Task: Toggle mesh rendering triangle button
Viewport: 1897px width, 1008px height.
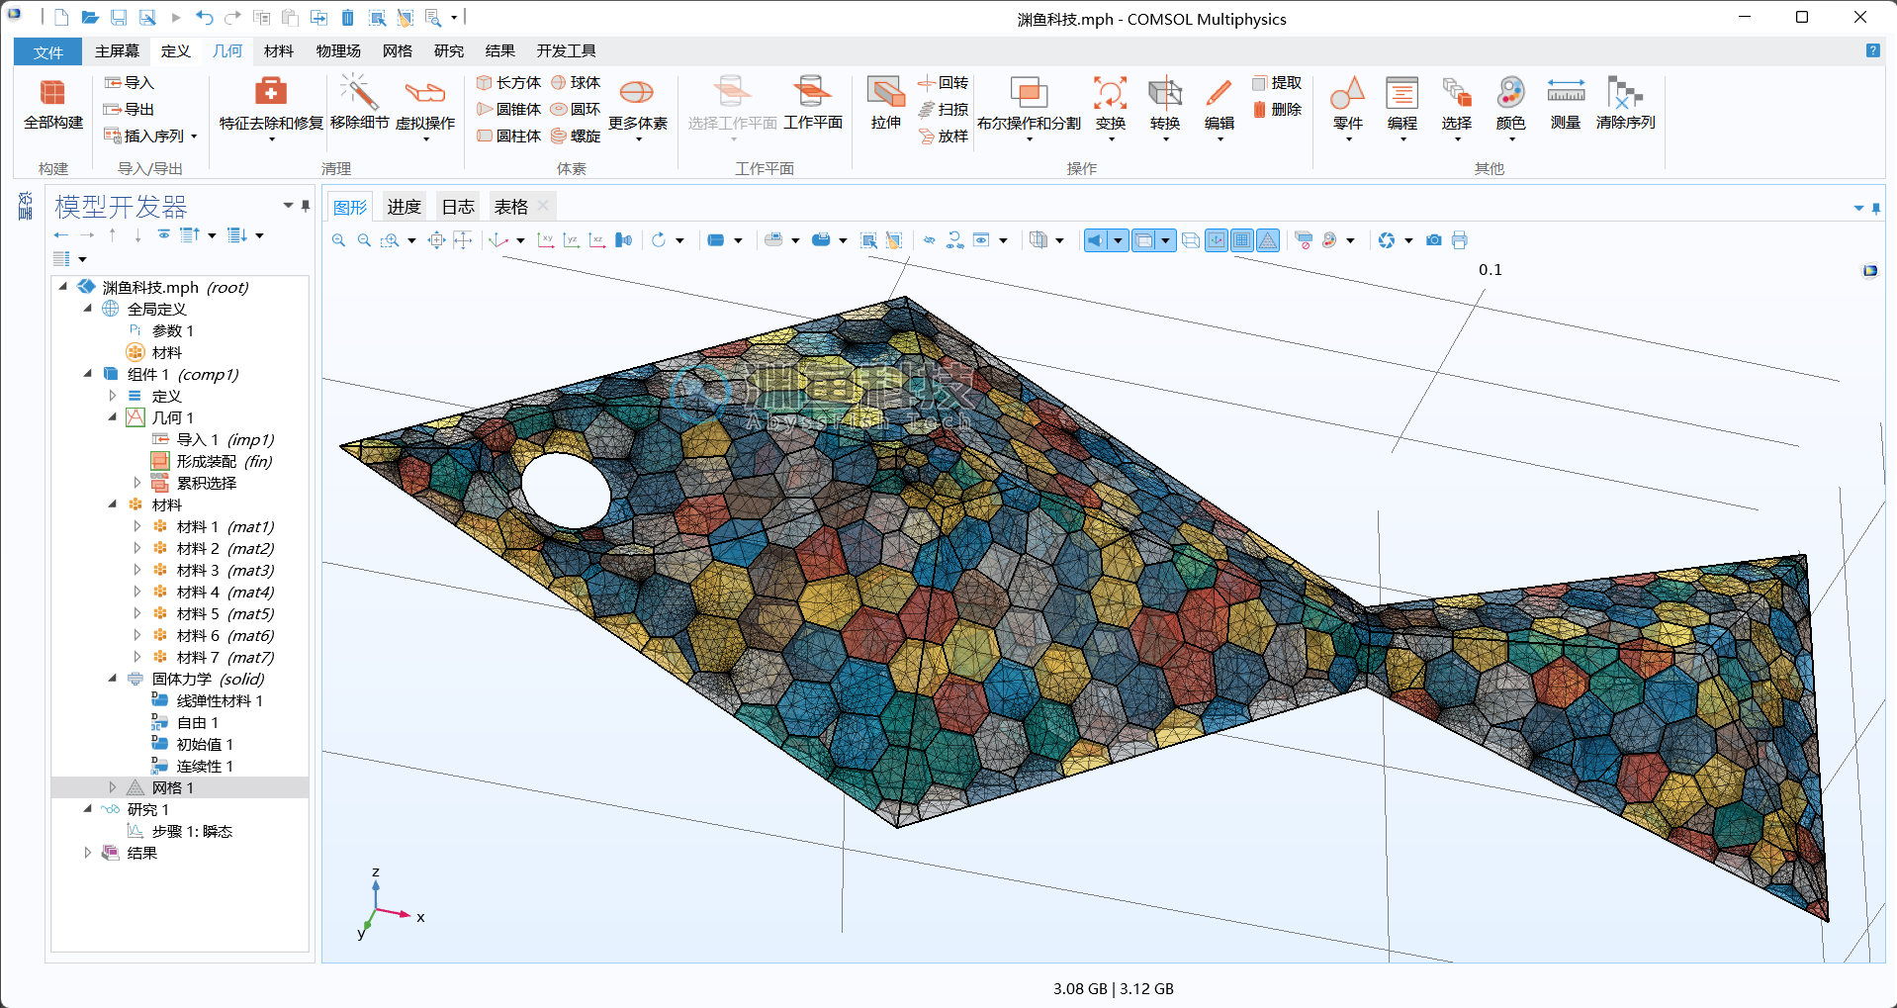Action: (1268, 240)
